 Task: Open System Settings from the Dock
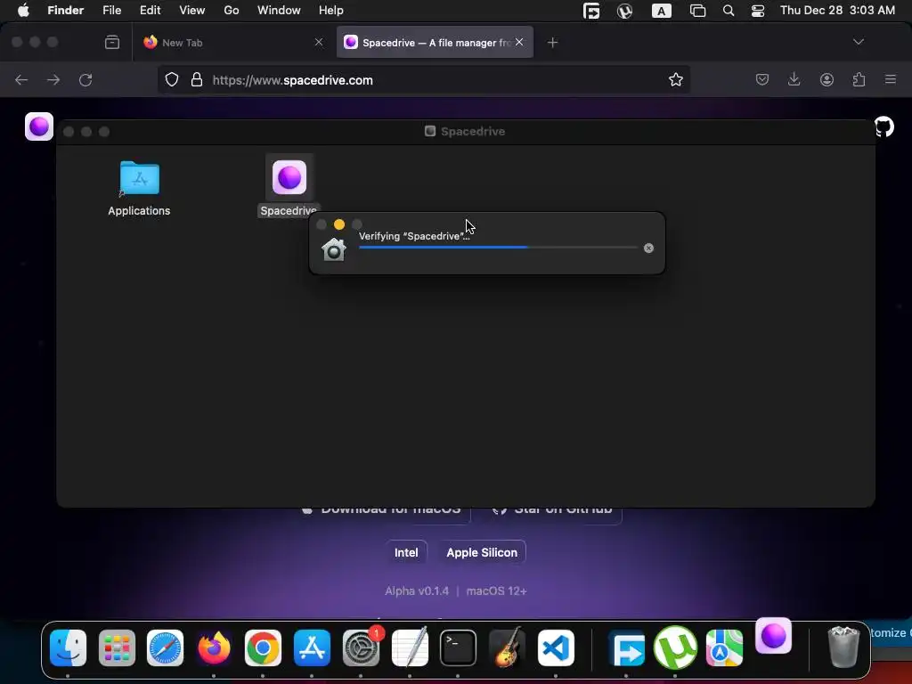click(362, 647)
